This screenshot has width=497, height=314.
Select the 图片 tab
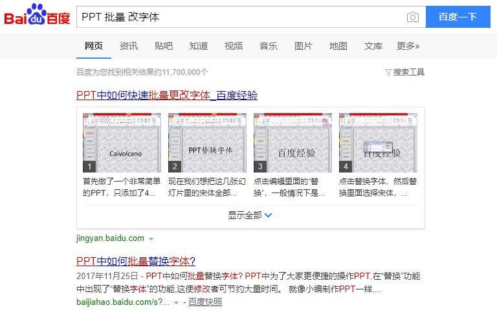(304, 47)
